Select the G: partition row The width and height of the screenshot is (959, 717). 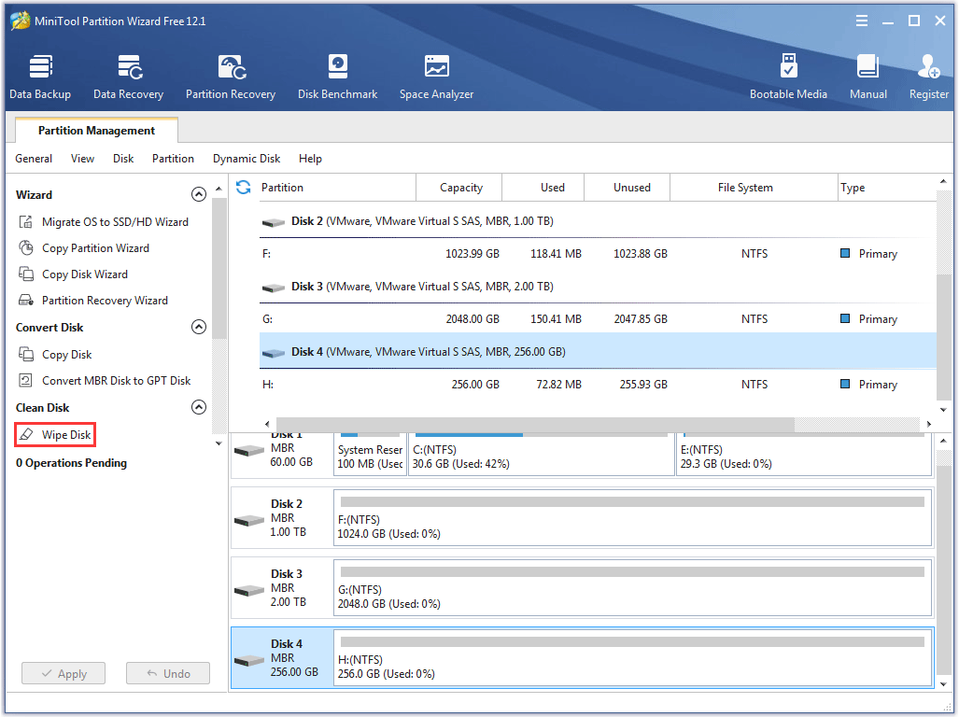[x=598, y=319]
